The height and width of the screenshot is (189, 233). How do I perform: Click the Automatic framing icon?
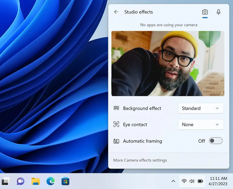tap(116, 141)
